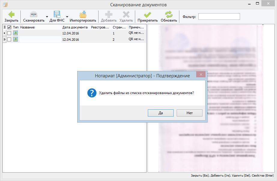
Task: Confirm deletion with Да button
Action: pos(160,113)
